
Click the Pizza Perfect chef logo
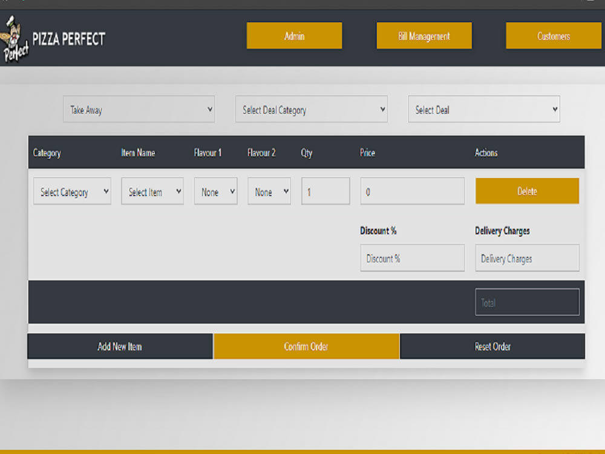coord(15,39)
